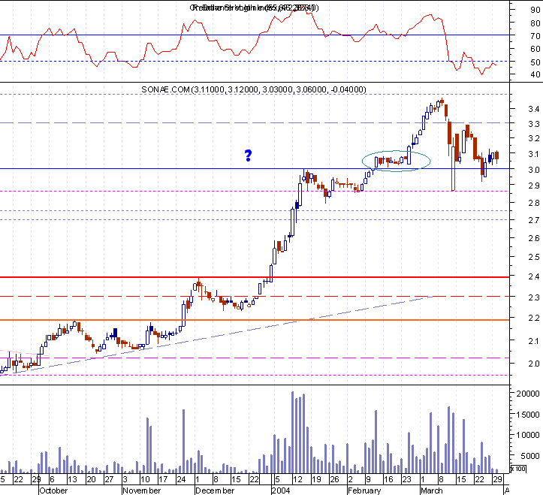Click the October month label

(x=53, y=490)
